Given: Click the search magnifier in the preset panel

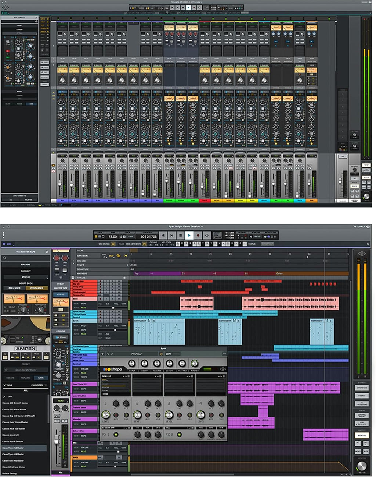Looking at the screenshot, I should click(x=5, y=258).
